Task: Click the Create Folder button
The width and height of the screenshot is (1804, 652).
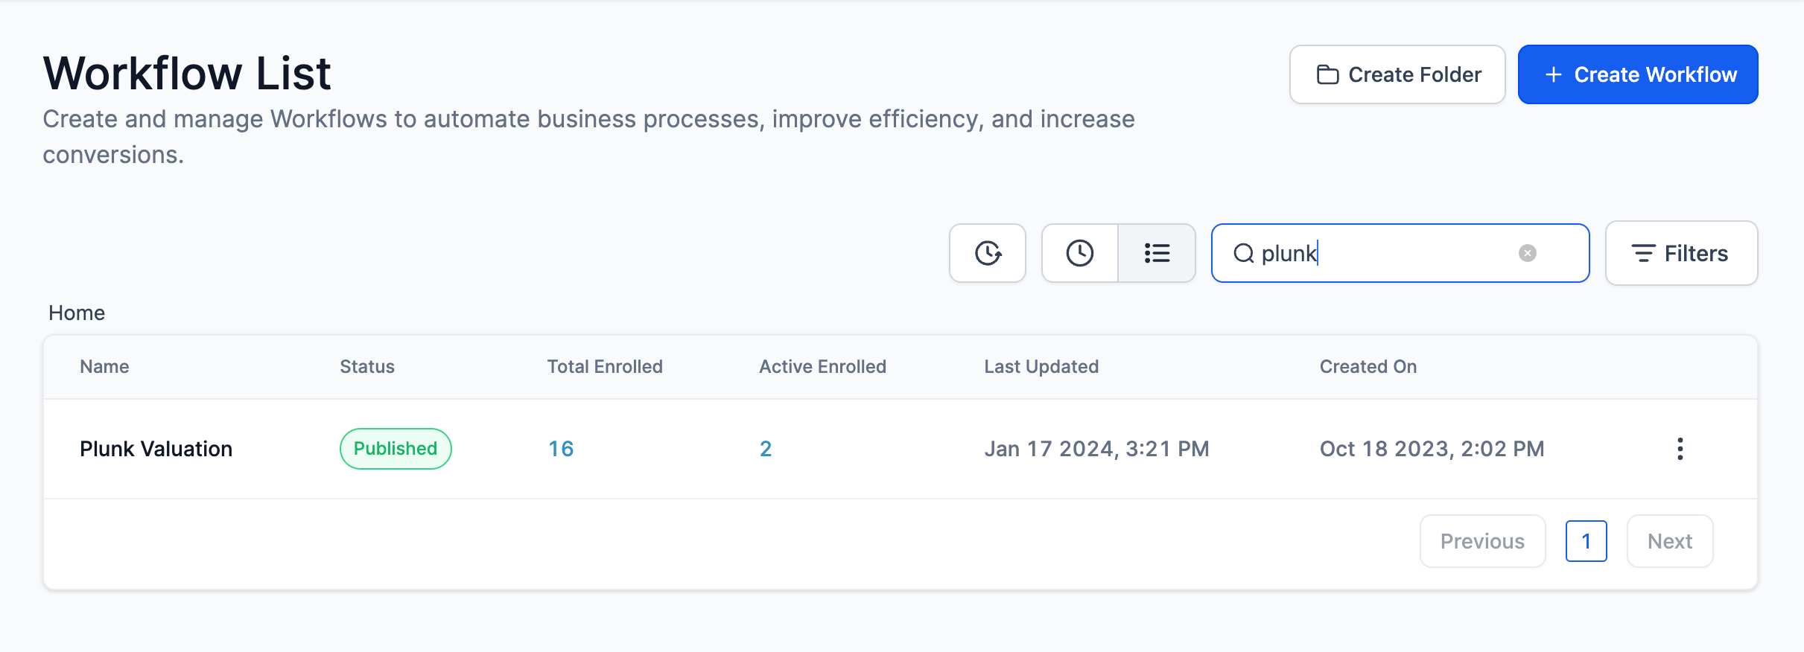Action: pyautogui.click(x=1397, y=74)
